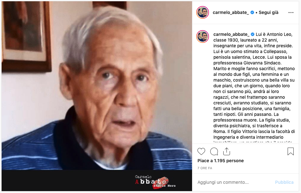
Task: Open the carmelo_abbate_ username in the header
Action: click(x=231, y=12)
